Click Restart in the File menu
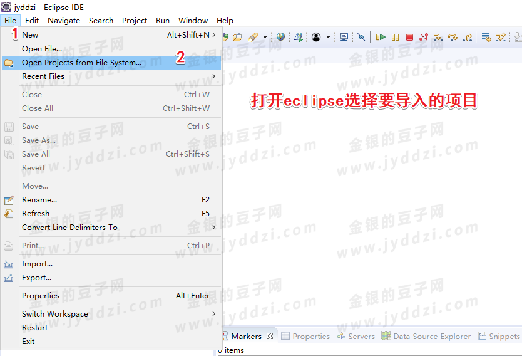This screenshot has height=356, width=522. coord(111,328)
